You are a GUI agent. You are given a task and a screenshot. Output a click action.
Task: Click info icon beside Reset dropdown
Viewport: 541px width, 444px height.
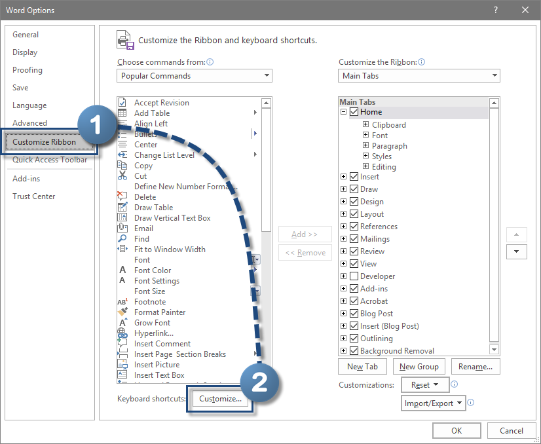tap(454, 384)
